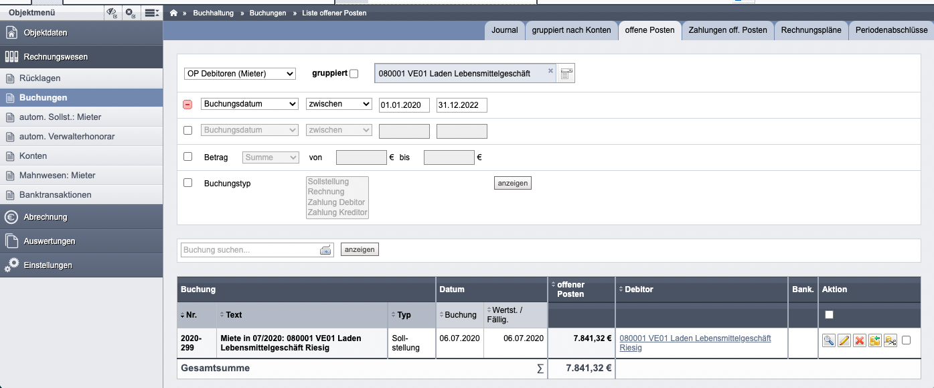
Task: Record payment with the coins-arrow icon
Action: click(875, 340)
